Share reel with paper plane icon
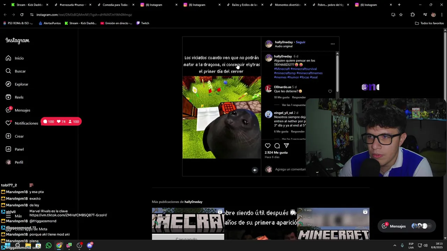This screenshot has width=447, height=251. click(x=286, y=146)
